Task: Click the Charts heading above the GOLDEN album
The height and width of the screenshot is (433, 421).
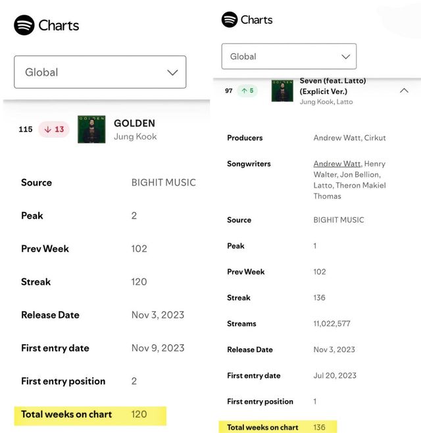Action: coord(59,26)
